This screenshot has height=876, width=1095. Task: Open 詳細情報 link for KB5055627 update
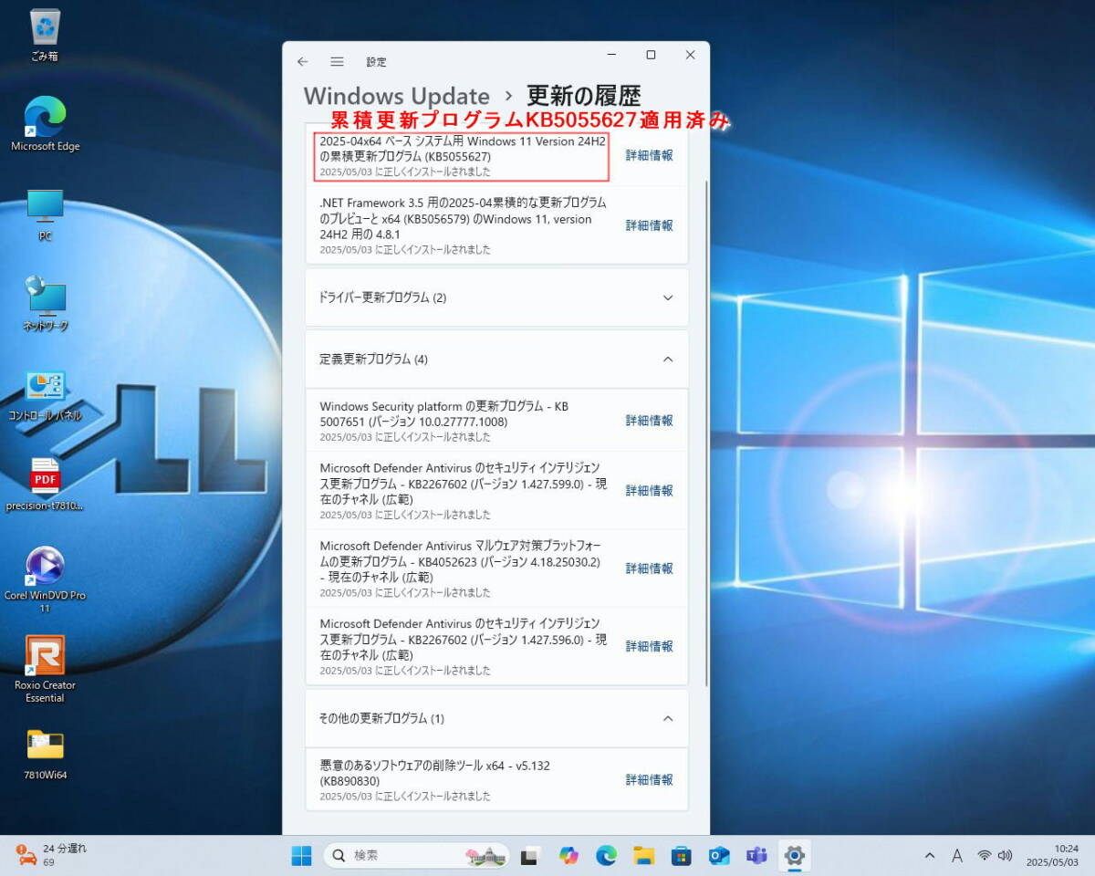tap(649, 156)
